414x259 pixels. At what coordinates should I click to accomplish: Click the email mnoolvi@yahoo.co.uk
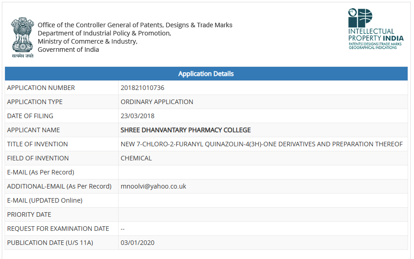(x=153, y=186)
